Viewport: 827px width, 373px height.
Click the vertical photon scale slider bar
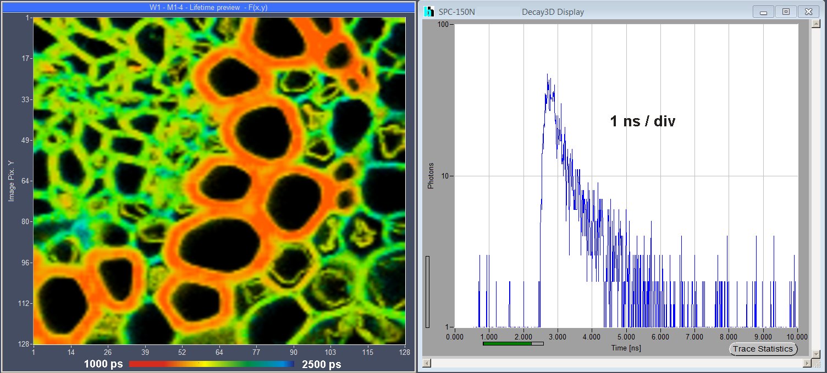[x=428, y=292]
